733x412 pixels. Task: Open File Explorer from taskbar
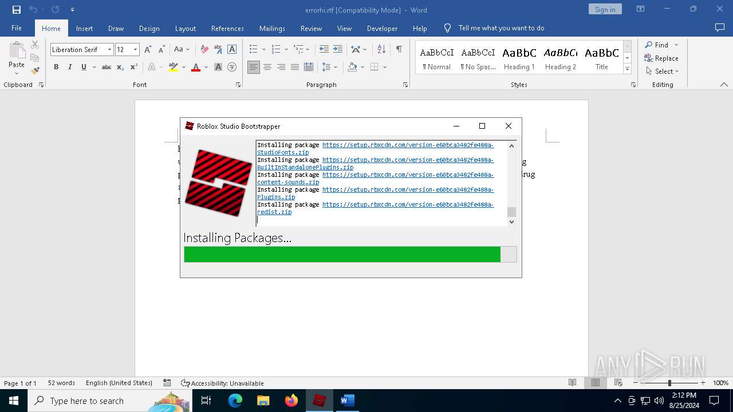(263, 401)
